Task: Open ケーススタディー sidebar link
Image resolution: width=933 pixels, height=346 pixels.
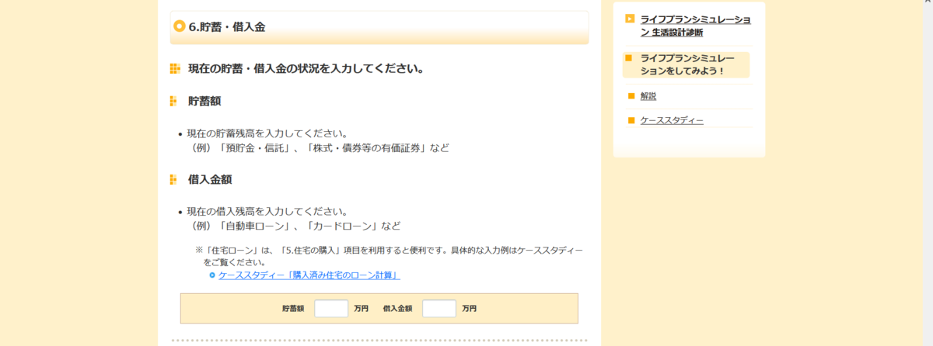Action: click(x=672, y=121)
